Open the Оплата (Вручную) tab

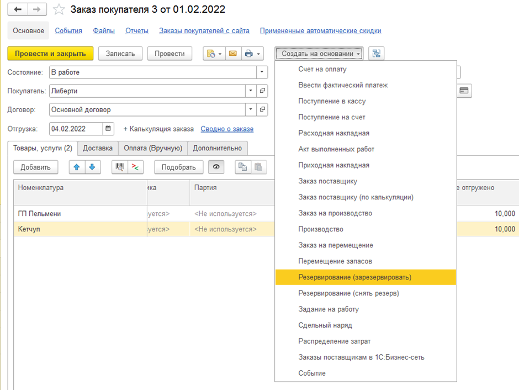coord(153,148)
